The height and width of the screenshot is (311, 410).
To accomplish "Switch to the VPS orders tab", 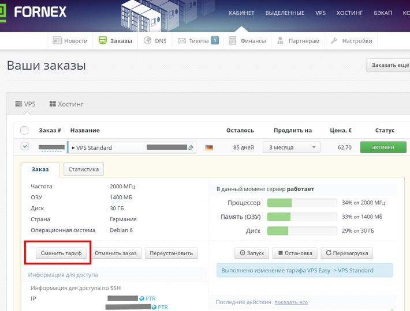I will (25, 104).
